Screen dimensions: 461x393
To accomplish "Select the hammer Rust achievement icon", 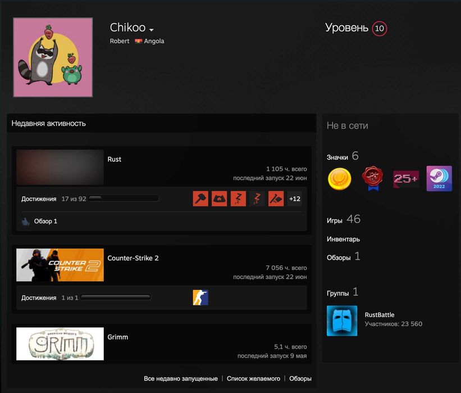I will click(200, 198).
